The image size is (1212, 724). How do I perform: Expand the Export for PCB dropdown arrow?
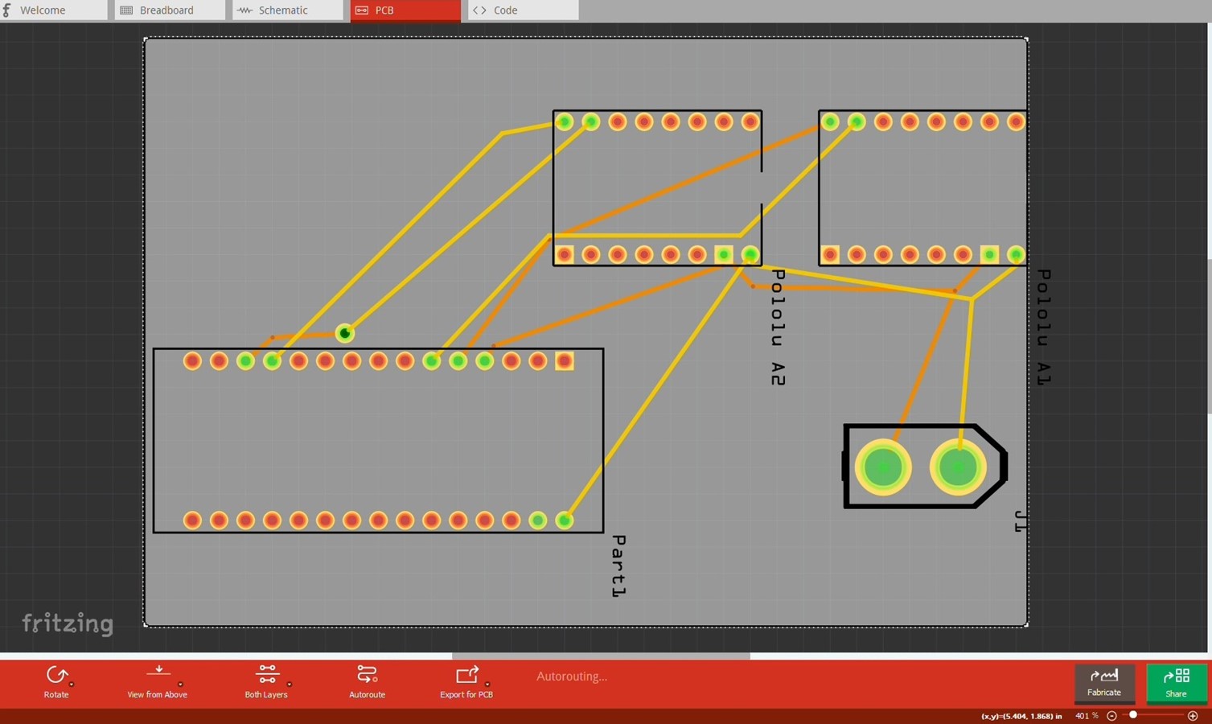point(487,685)
